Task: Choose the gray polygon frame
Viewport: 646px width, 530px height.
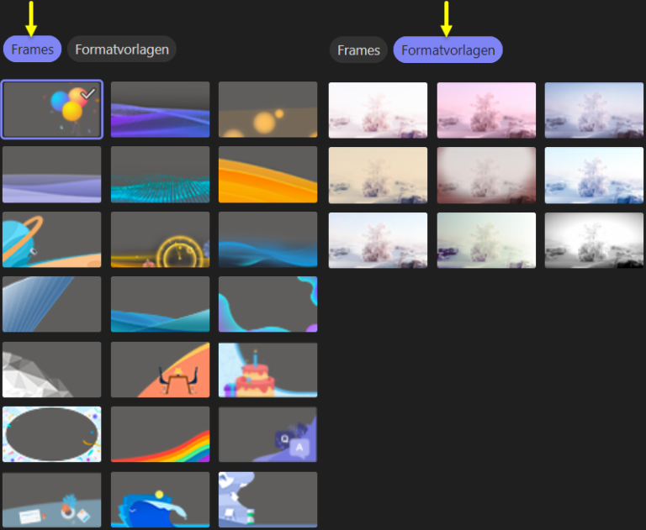Action: click(x=52, y=370)
